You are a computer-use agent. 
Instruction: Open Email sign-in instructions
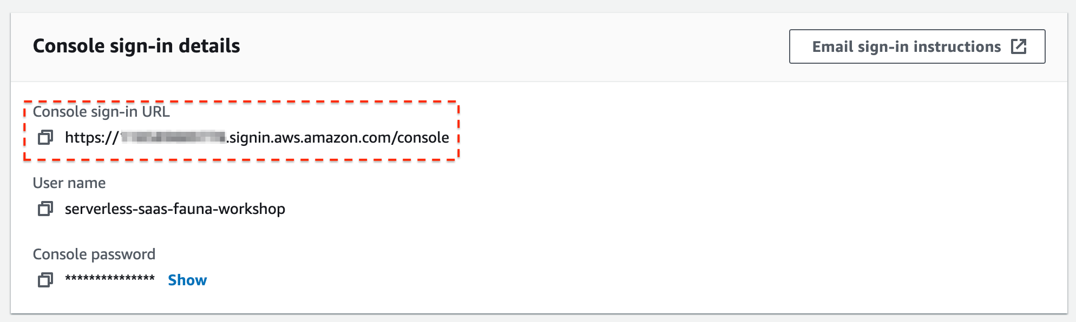(917, 46)
